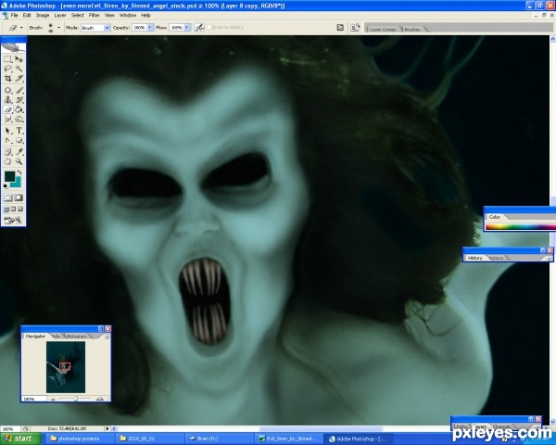Click the Navigator image thumbnail preview
The width and height of the screenshot is (556, 445).
(x=66, y=367)
